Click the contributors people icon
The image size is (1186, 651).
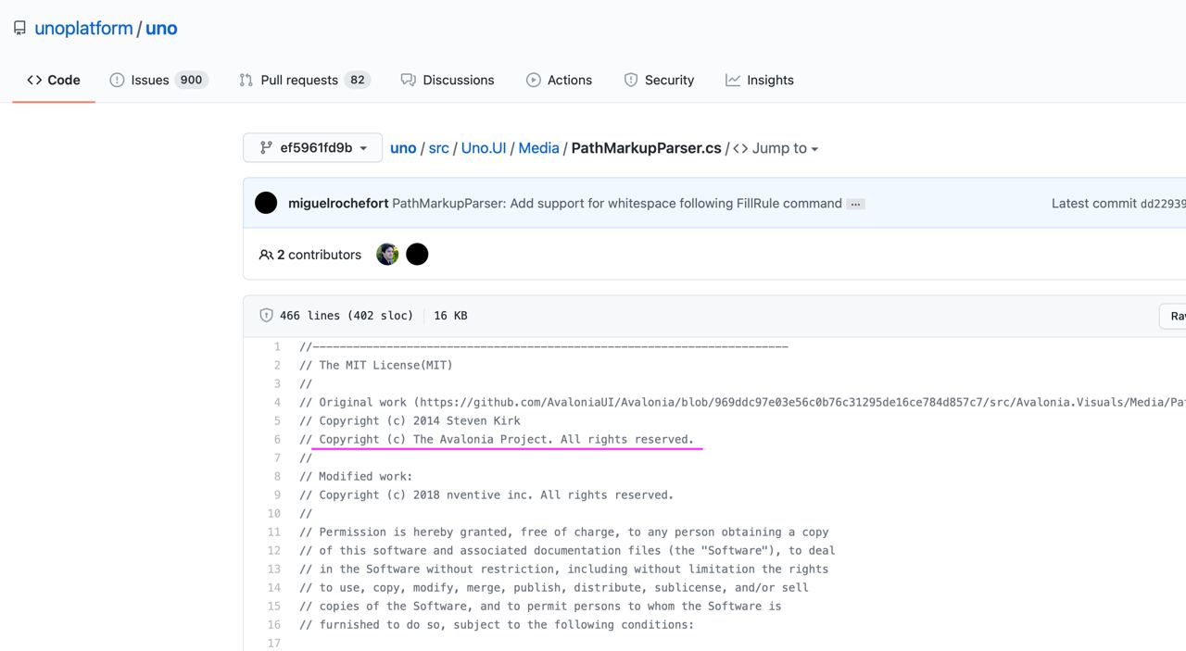click(266, 255)
